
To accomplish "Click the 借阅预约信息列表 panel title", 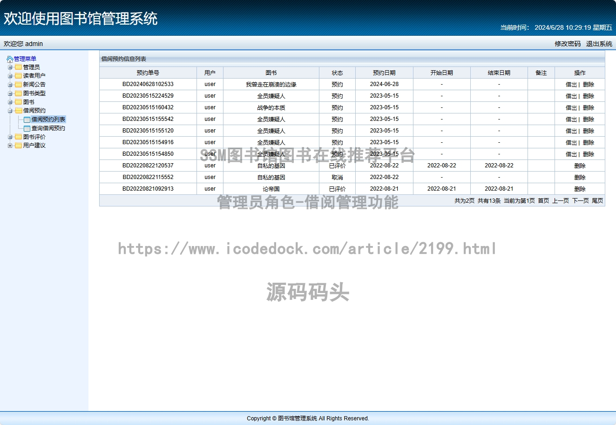I will (x=124, y=59).
